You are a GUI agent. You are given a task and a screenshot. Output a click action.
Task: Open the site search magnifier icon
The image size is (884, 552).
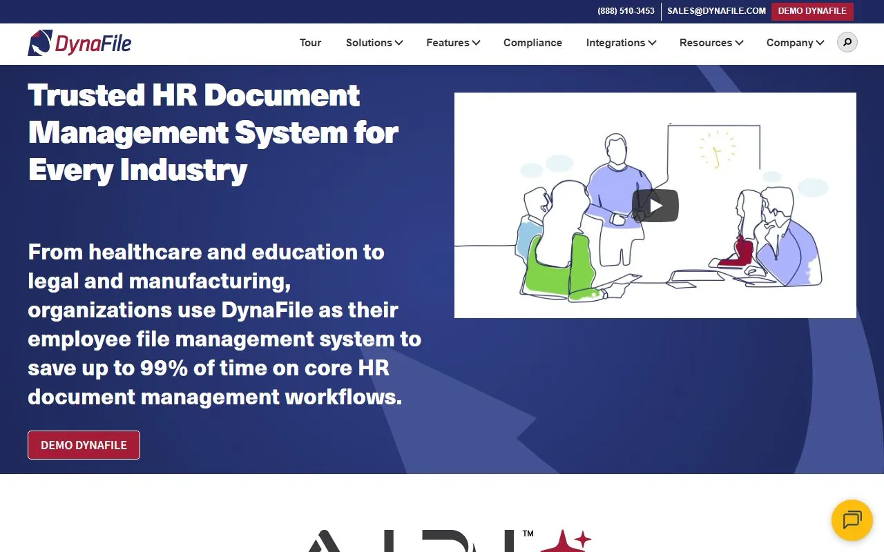click(847, 42)
